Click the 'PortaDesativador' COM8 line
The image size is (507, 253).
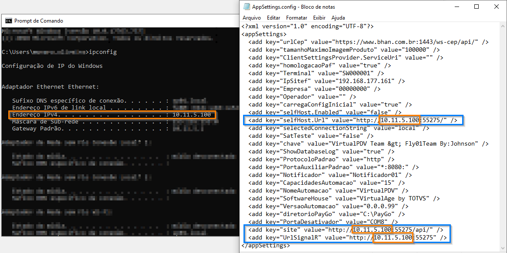point(323,222)
